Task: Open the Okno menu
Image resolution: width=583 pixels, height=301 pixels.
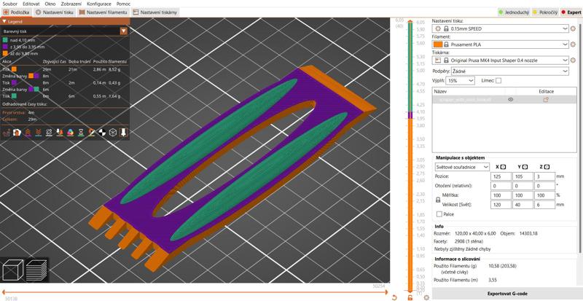Action: pyautogui.click(x=50, y=4)
